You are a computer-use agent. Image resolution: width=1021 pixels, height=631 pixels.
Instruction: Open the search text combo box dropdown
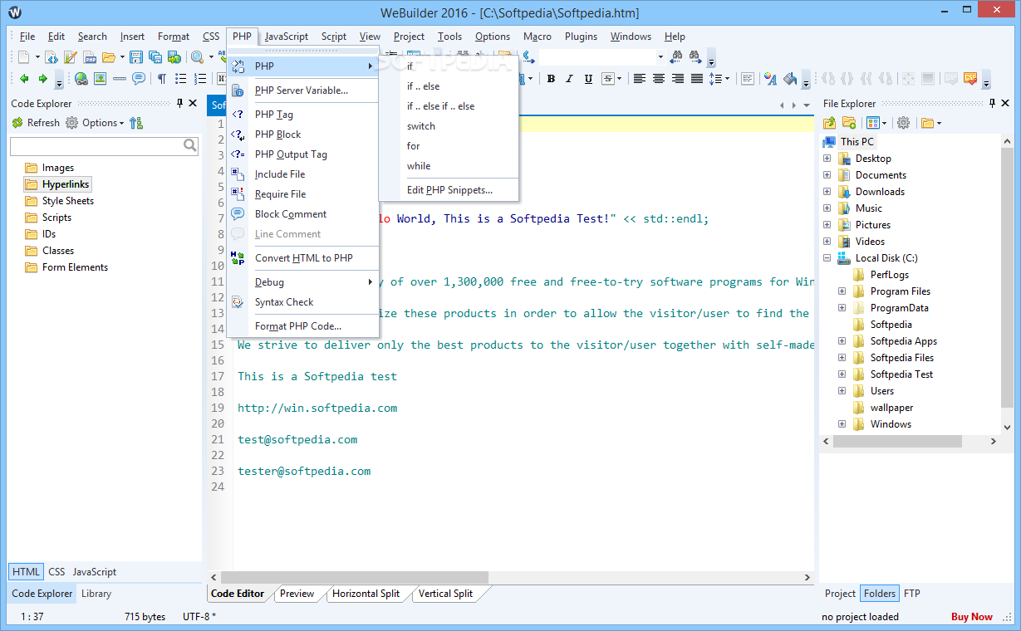tap(660, 57)
